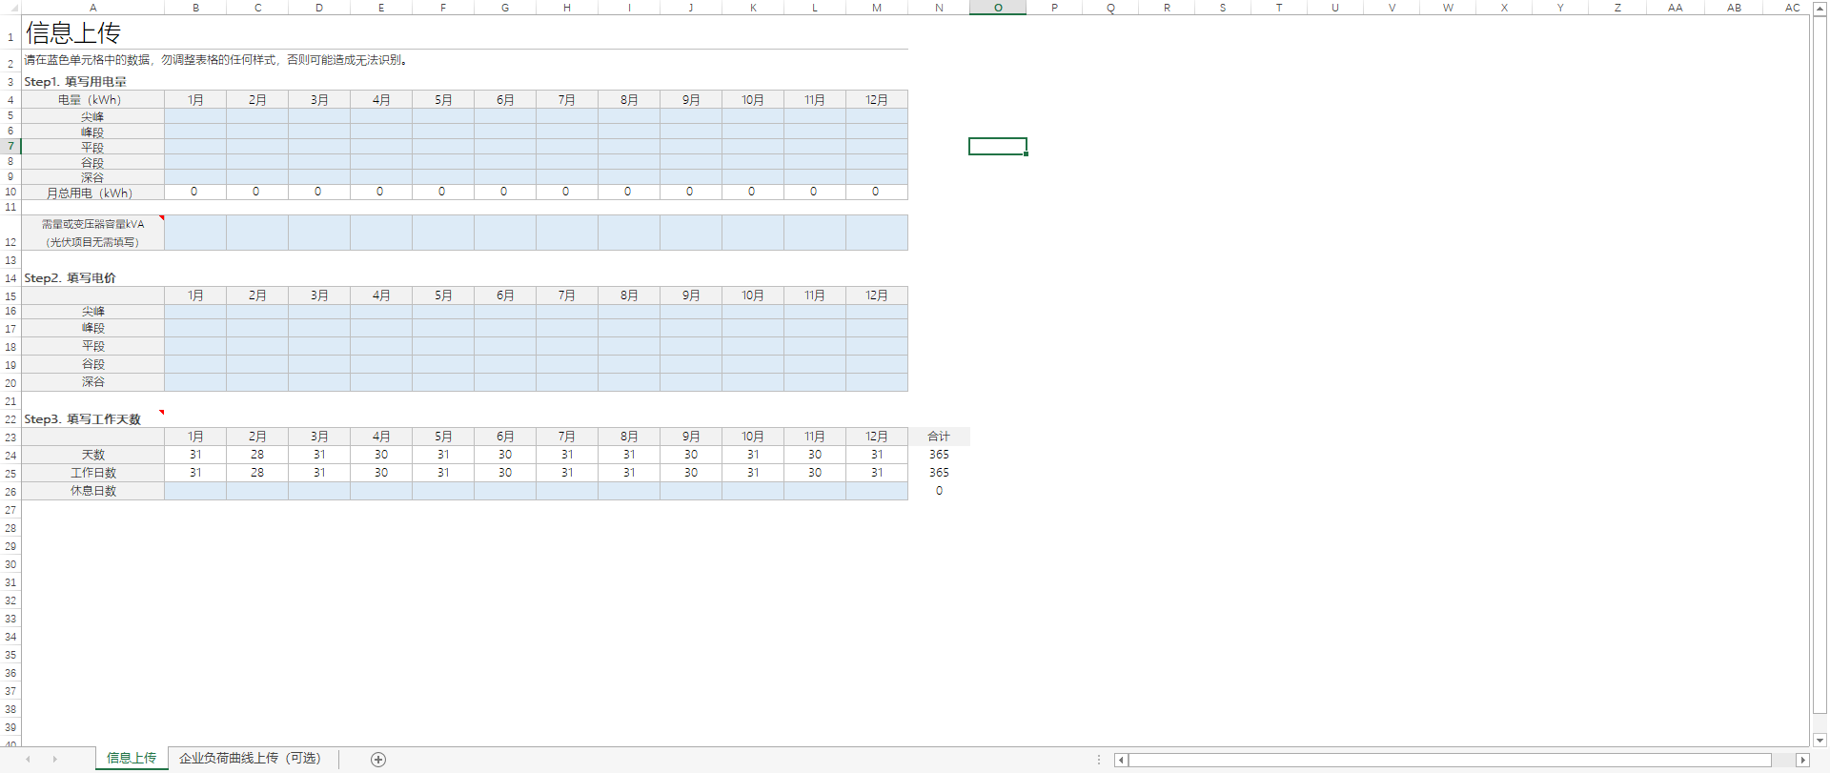Screen dimensions: 1830x773
Task: Select the Step1 深谷 cell for 12月
Action: [x=877, y=177]
